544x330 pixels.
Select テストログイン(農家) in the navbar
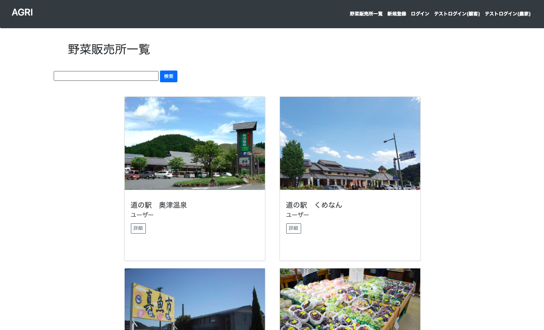tap(507, 14)
